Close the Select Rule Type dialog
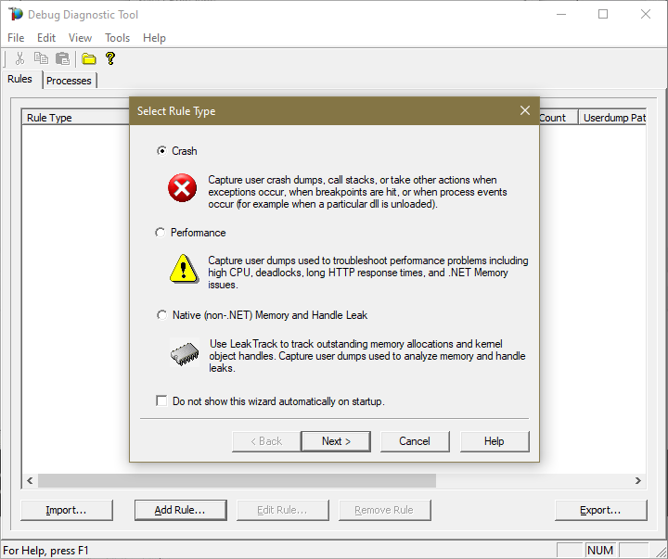This screenshot has width=668, height=559. tap(525, 110)
